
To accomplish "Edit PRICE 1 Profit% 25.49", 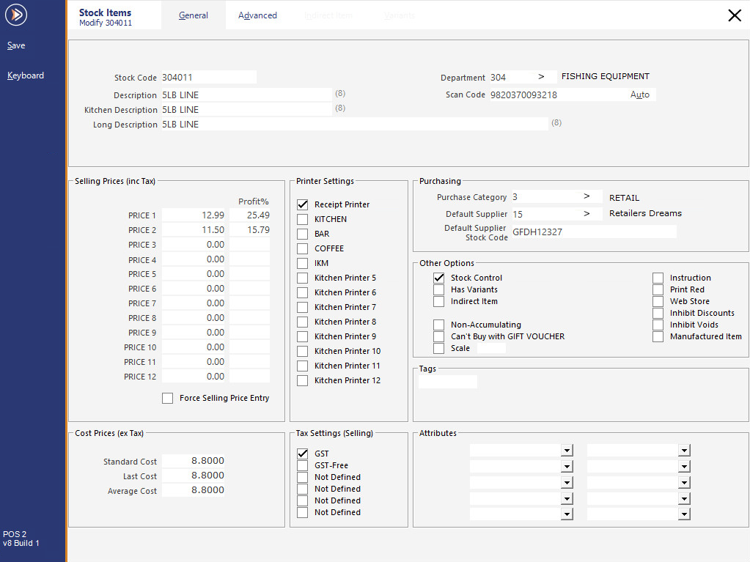I will 250,215.
